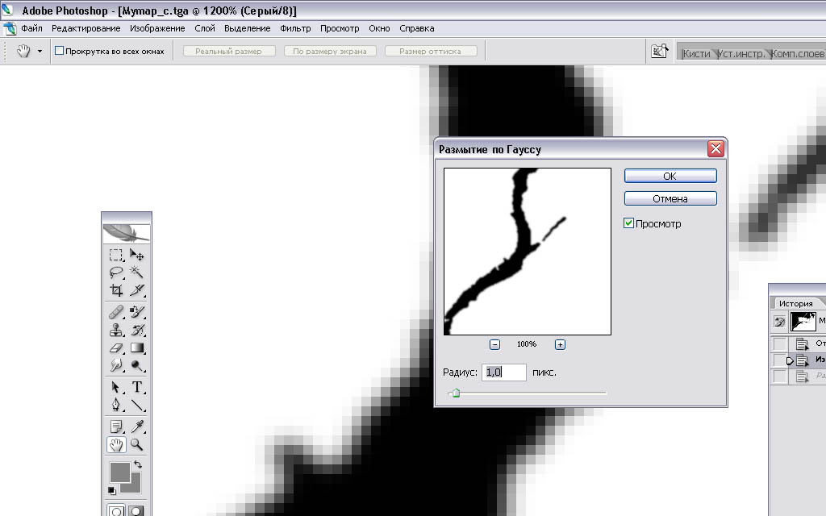Select the Smudge finger tool
The width and height of the screenshot is (826, 516).
pyautogui.click(x=116, y=365)
